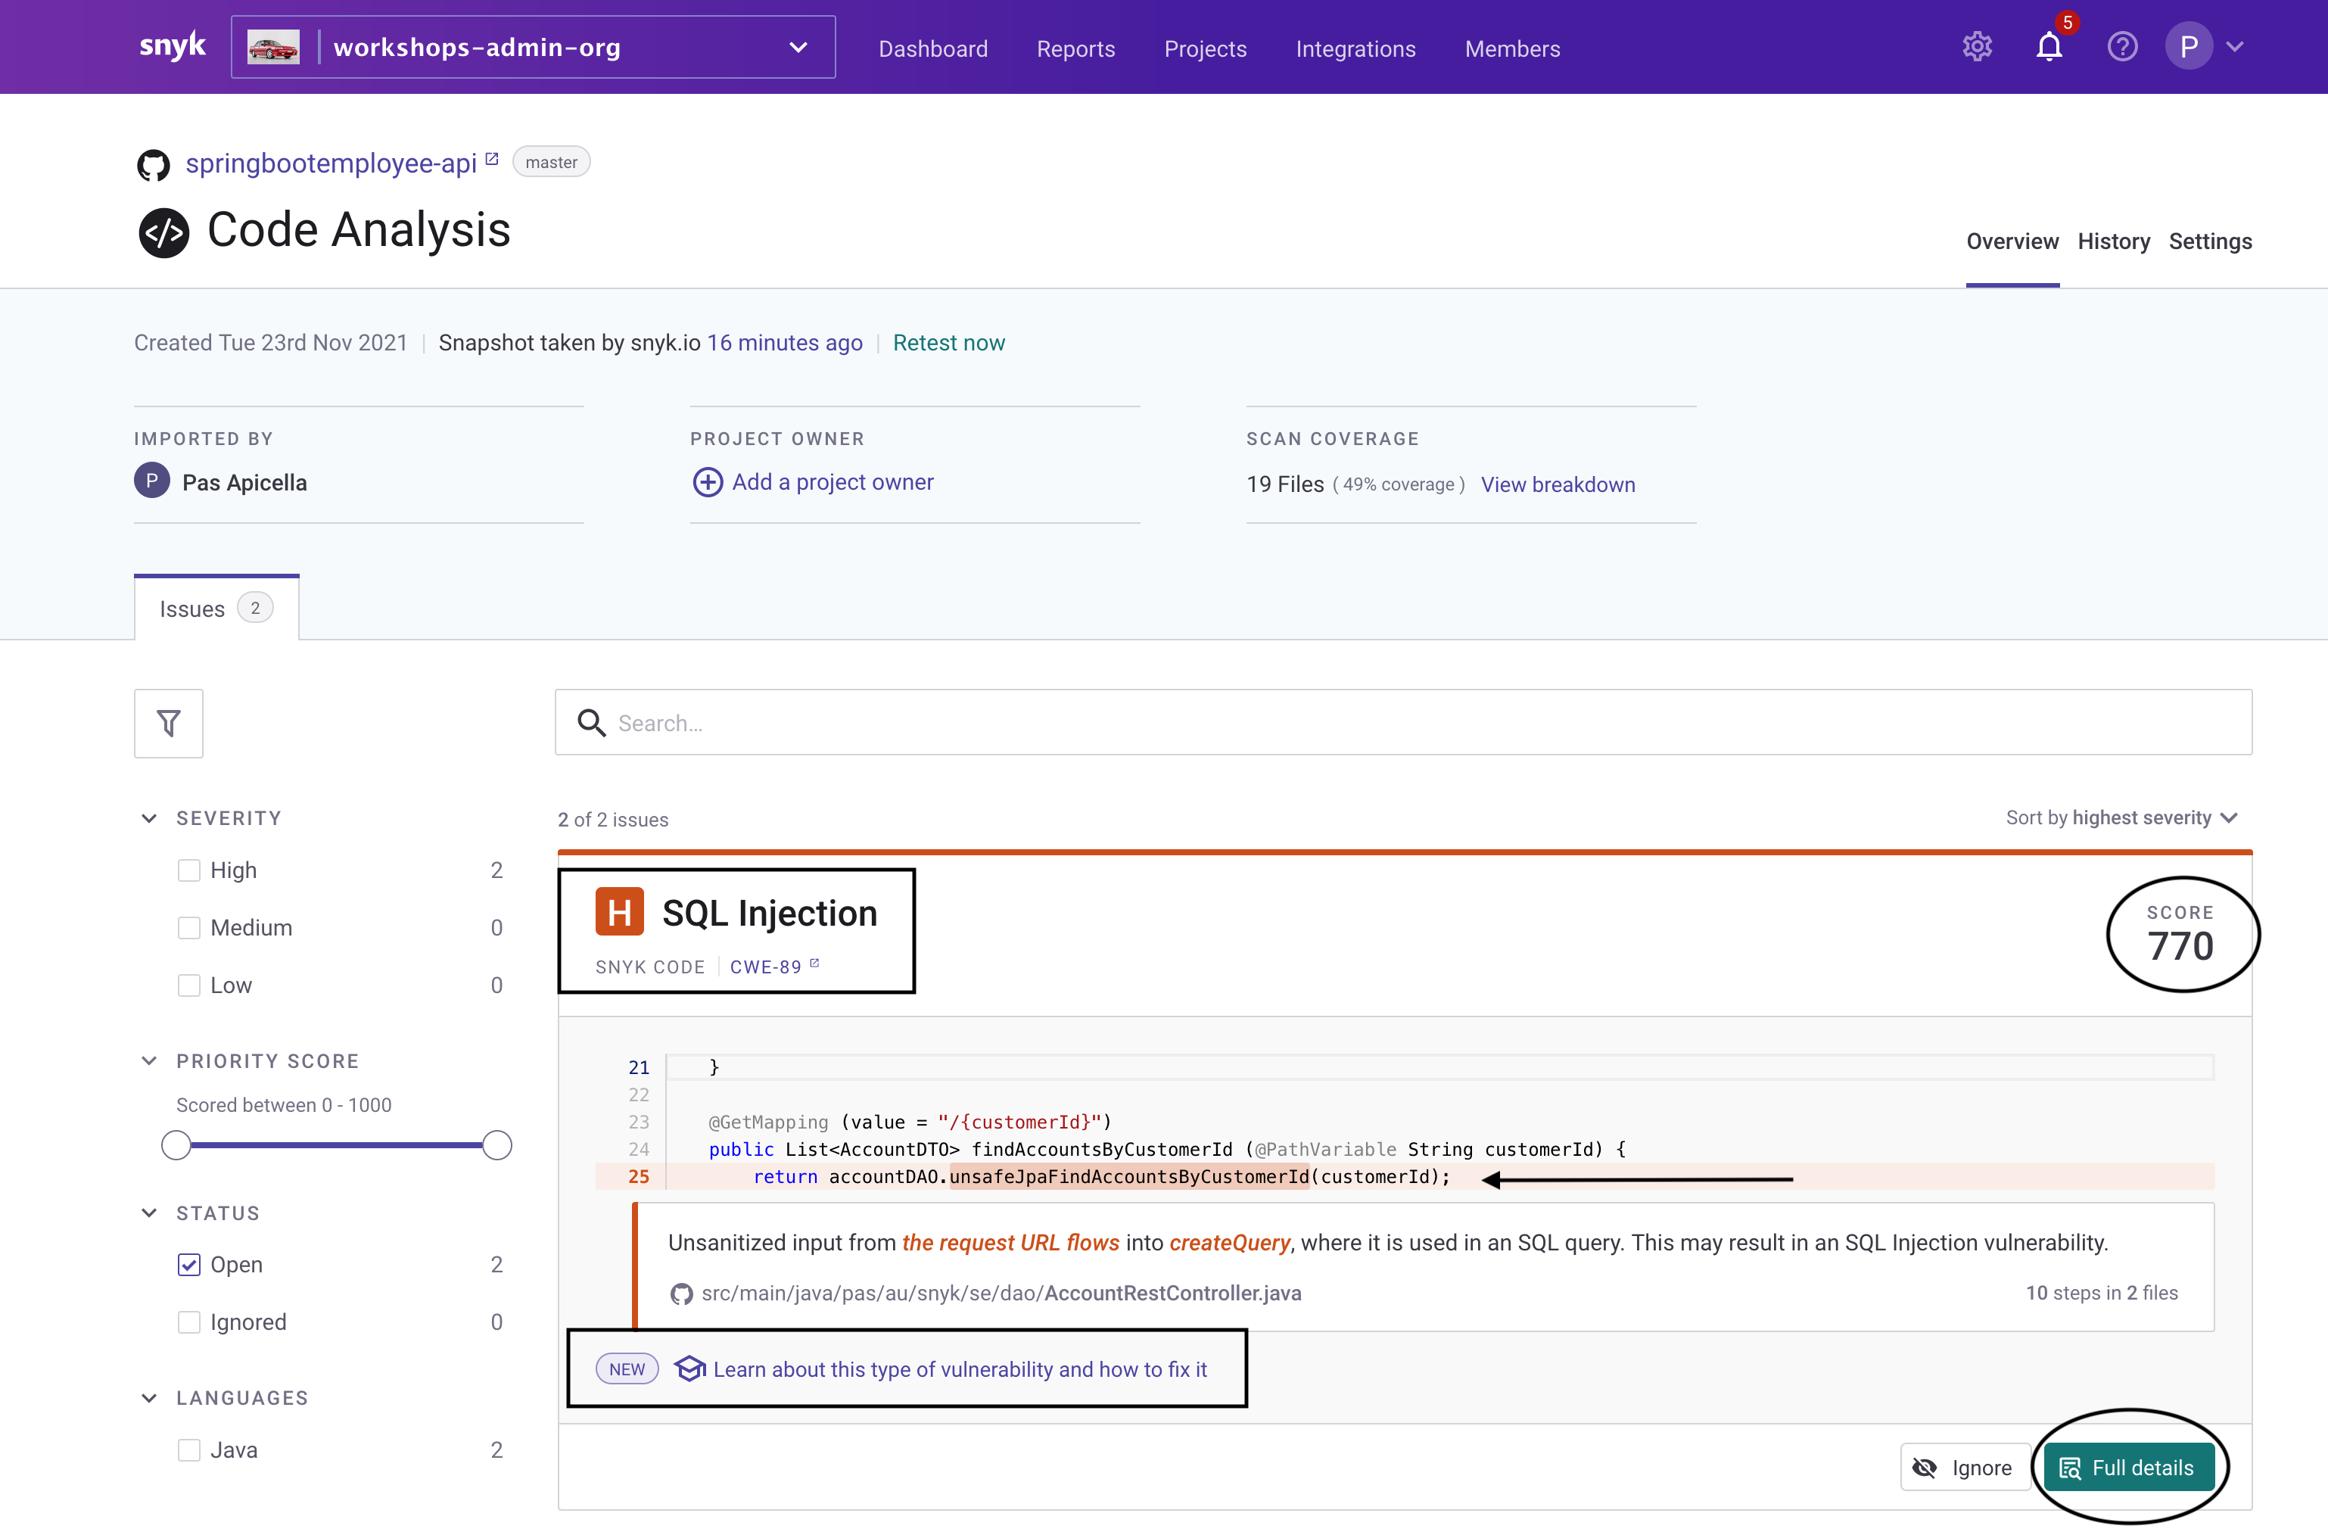Open the AccountRestController.java file path
Screen dimensions: 2328x1535
point(1001,1294)
